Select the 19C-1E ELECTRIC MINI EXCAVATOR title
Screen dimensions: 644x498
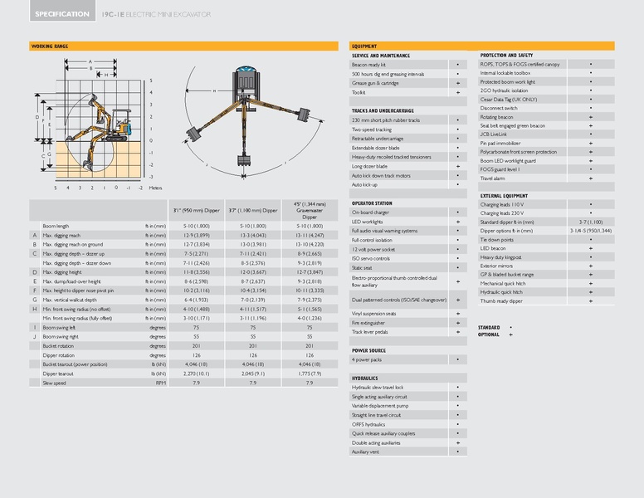pos(156,14)
